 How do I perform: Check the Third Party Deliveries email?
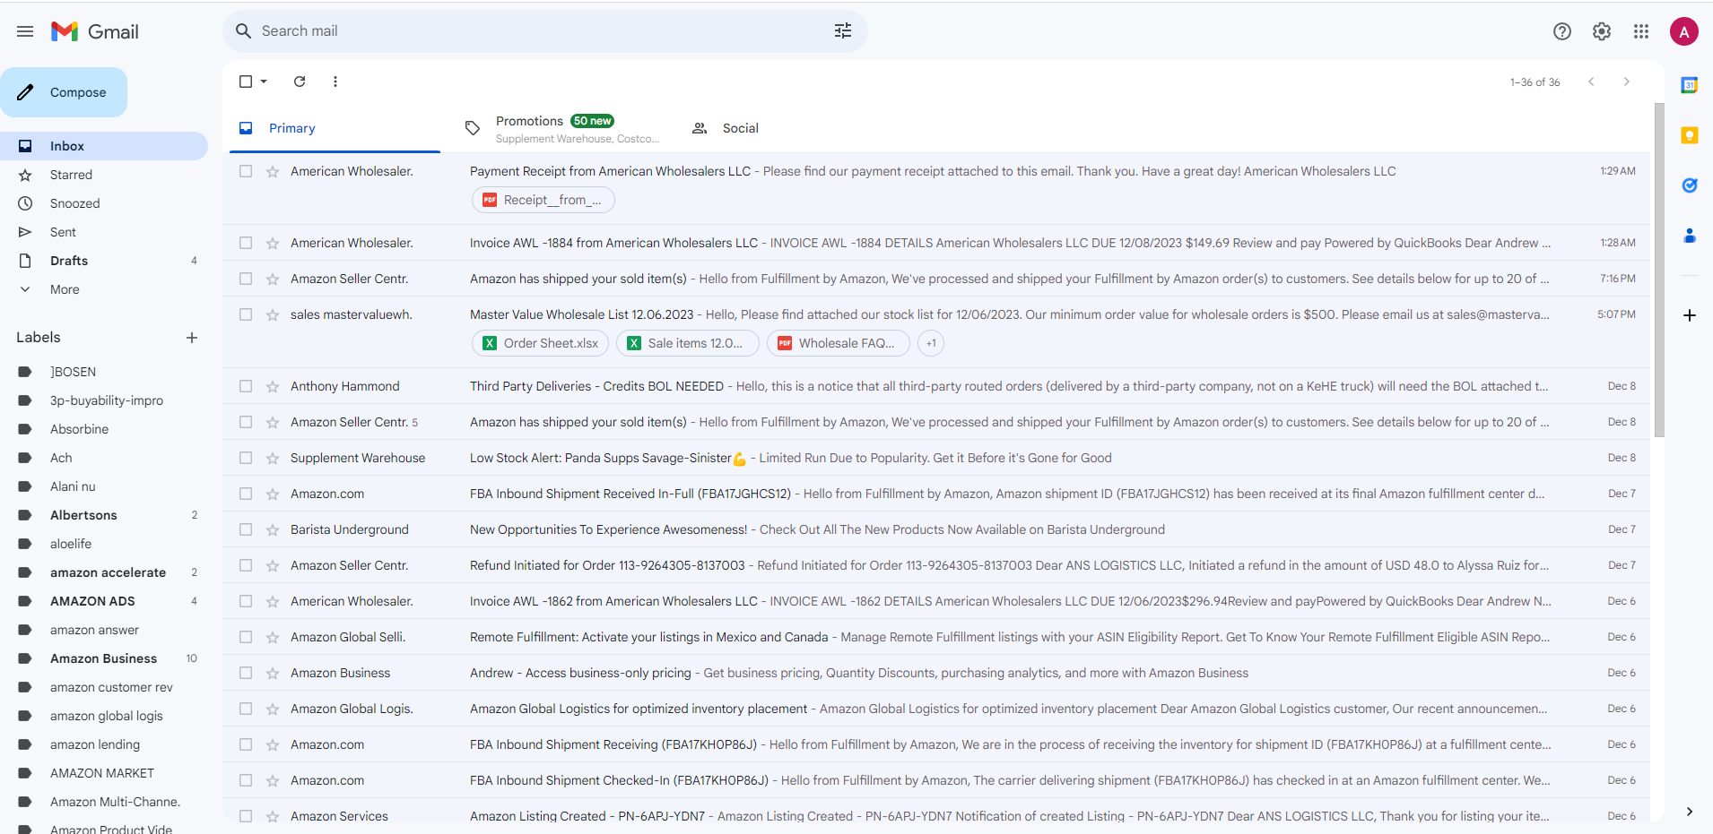(x=246, y=386)
